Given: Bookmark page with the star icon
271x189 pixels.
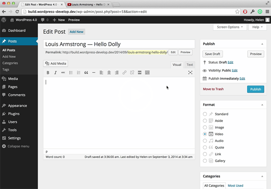Looking at the screenshot, I should 237,12.
